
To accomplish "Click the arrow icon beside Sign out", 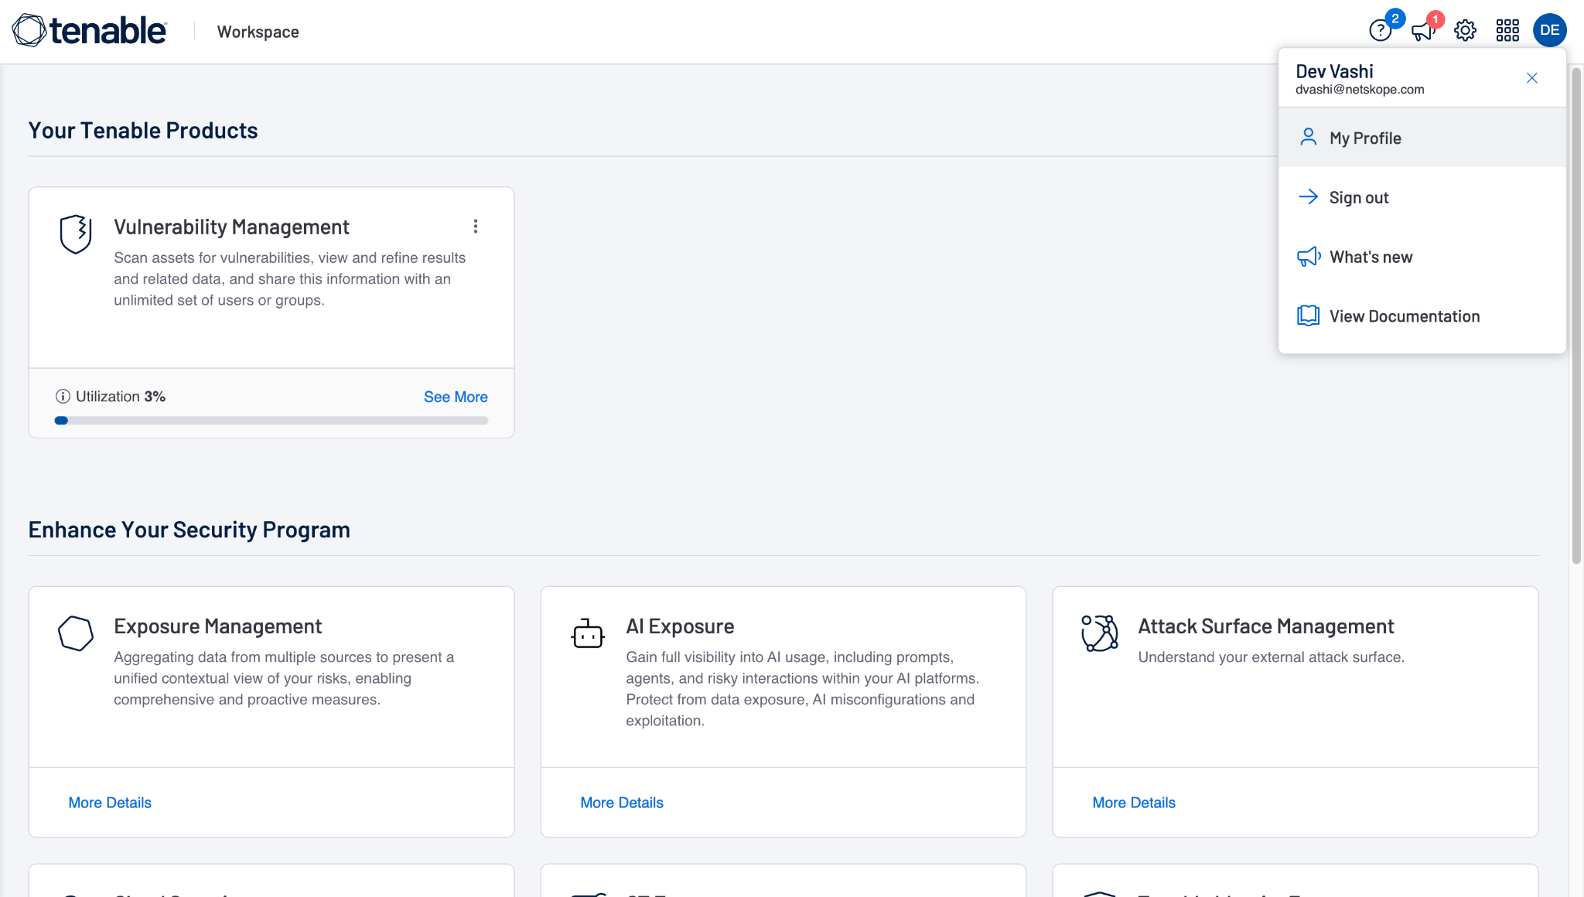I will pyautogui.click(x=1308, y=197).
